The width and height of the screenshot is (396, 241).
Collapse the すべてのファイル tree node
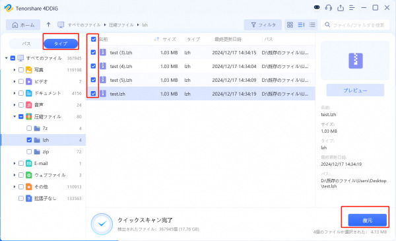click(x=7, y=58)
